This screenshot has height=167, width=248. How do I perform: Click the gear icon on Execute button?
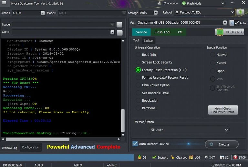click(211, 144)
